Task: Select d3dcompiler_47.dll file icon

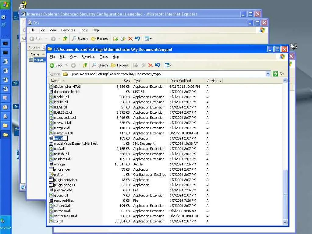Action: 51,86
